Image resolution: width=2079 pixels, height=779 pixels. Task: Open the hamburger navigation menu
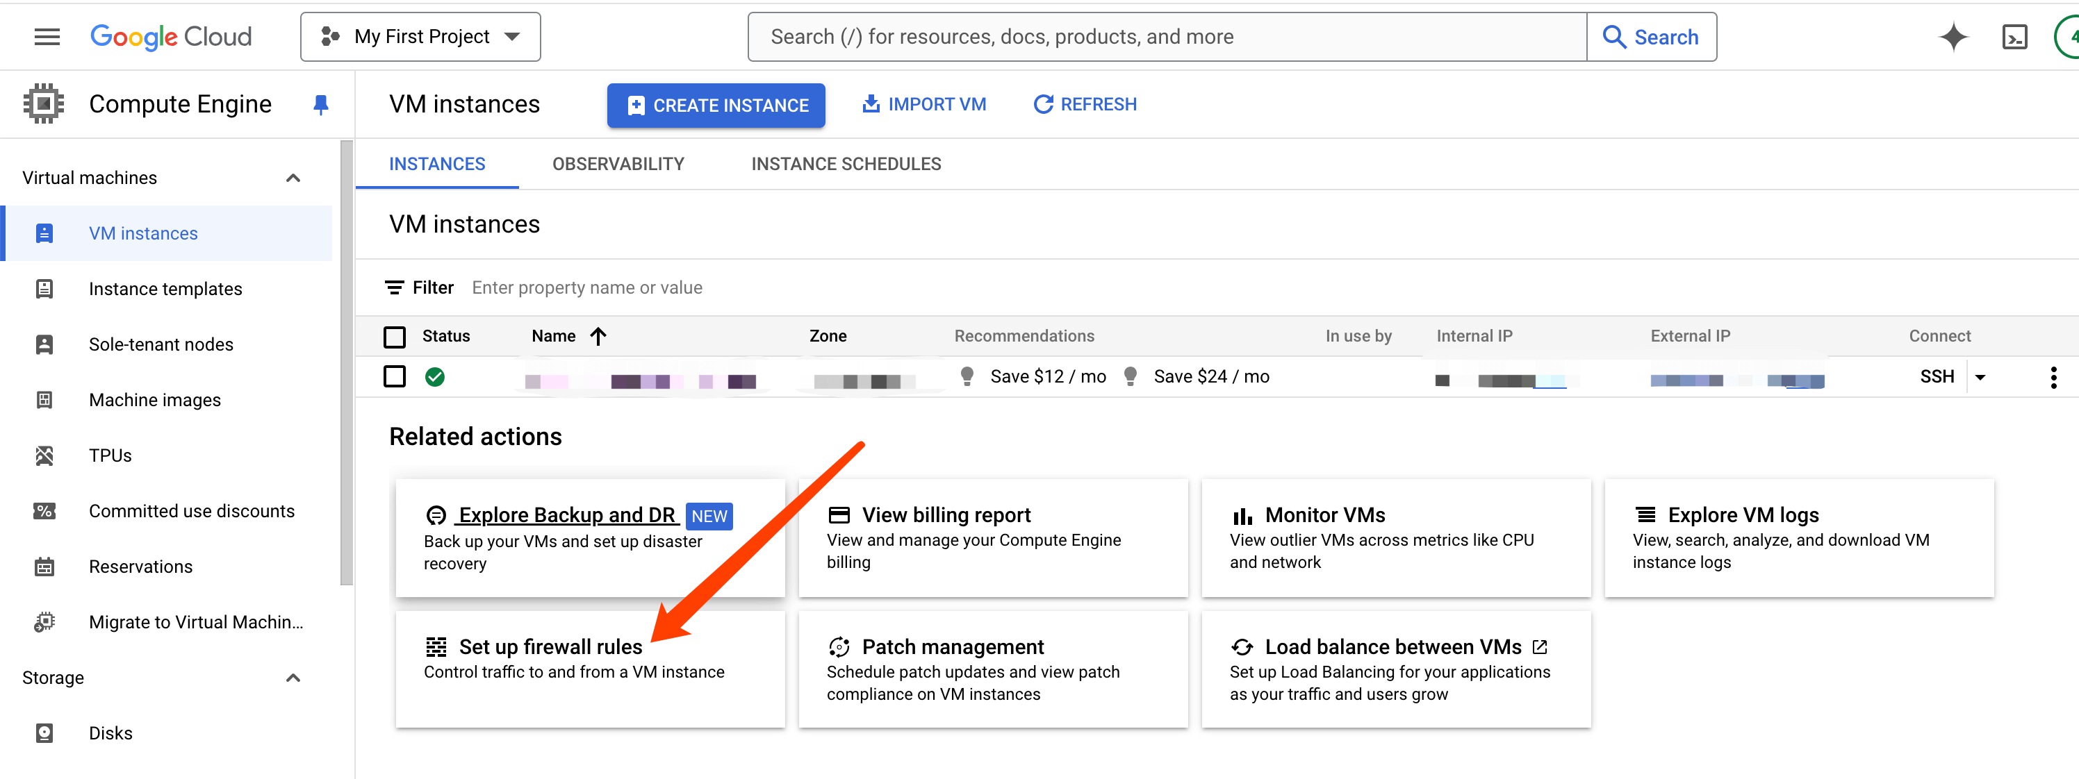[47, 36]
